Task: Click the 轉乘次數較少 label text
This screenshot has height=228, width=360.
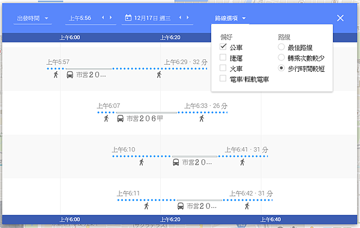Action: [x=306, y=58]
